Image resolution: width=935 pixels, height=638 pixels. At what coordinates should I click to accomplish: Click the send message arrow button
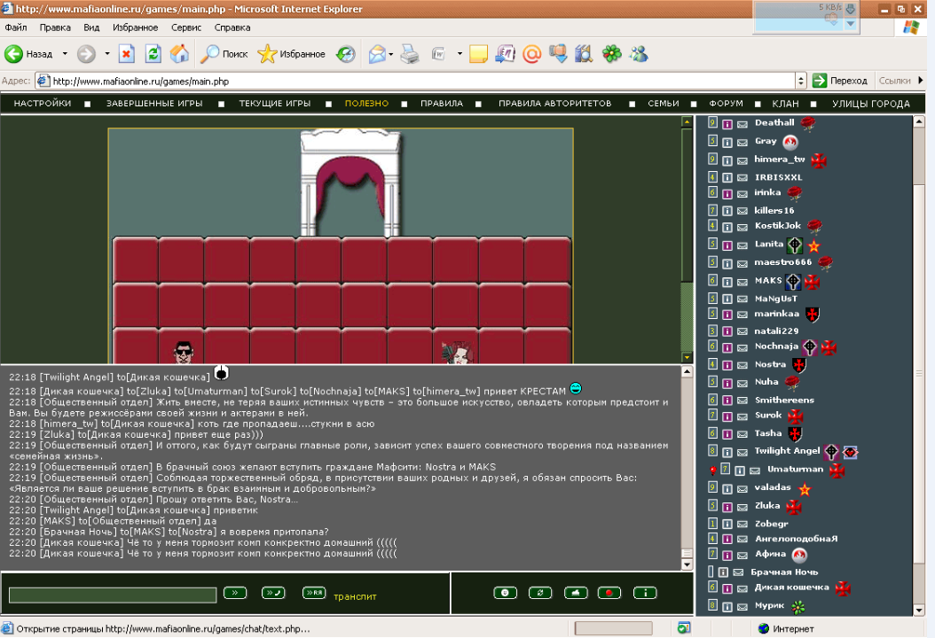235,593
